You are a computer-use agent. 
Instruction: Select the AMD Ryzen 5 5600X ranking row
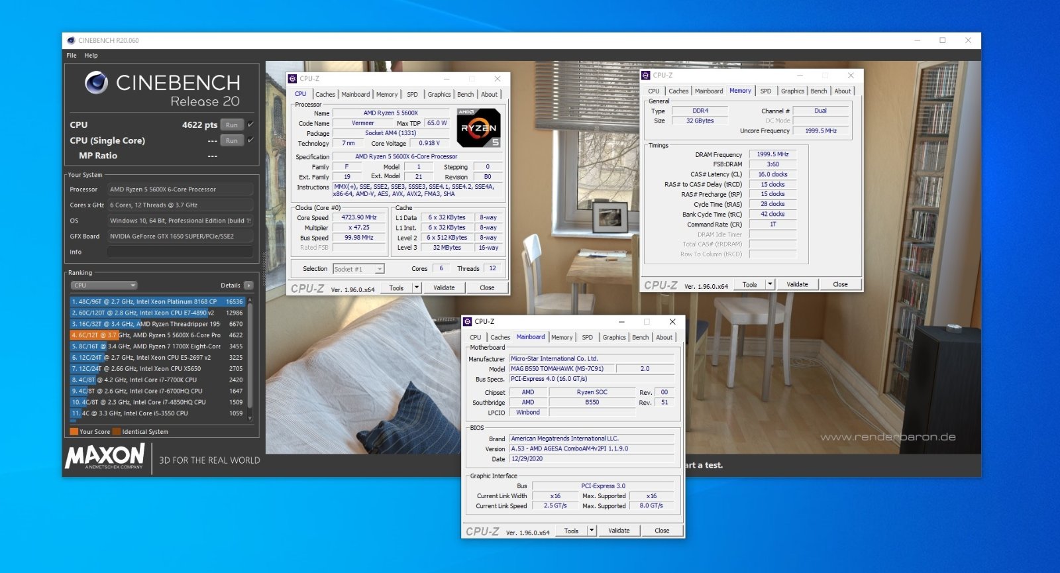[158, 335]
